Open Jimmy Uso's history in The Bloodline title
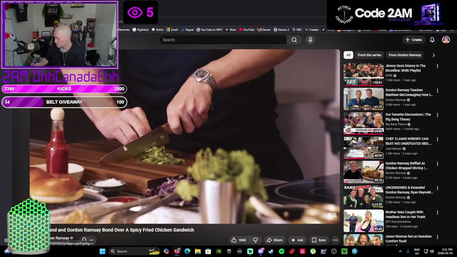This screenshot has height=257, width=457. pos(405,68)
